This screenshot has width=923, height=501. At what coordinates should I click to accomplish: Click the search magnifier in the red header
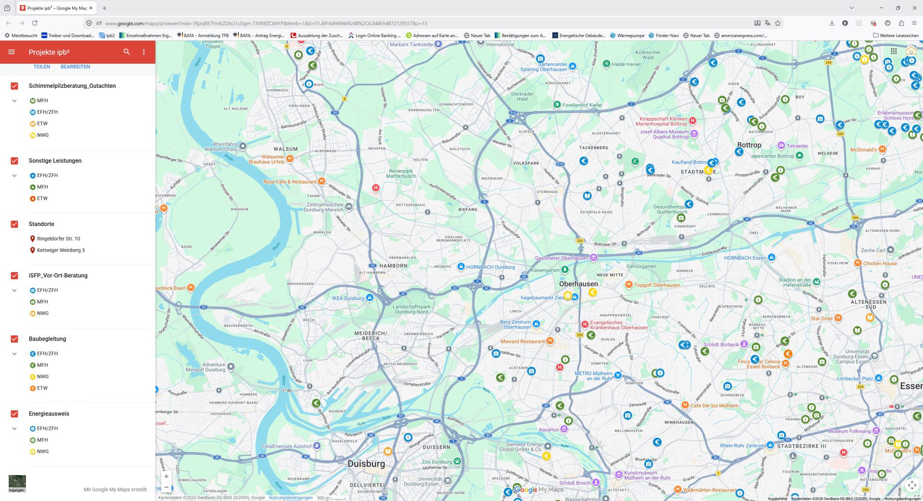pyautogui.click(x=127, y=52)
